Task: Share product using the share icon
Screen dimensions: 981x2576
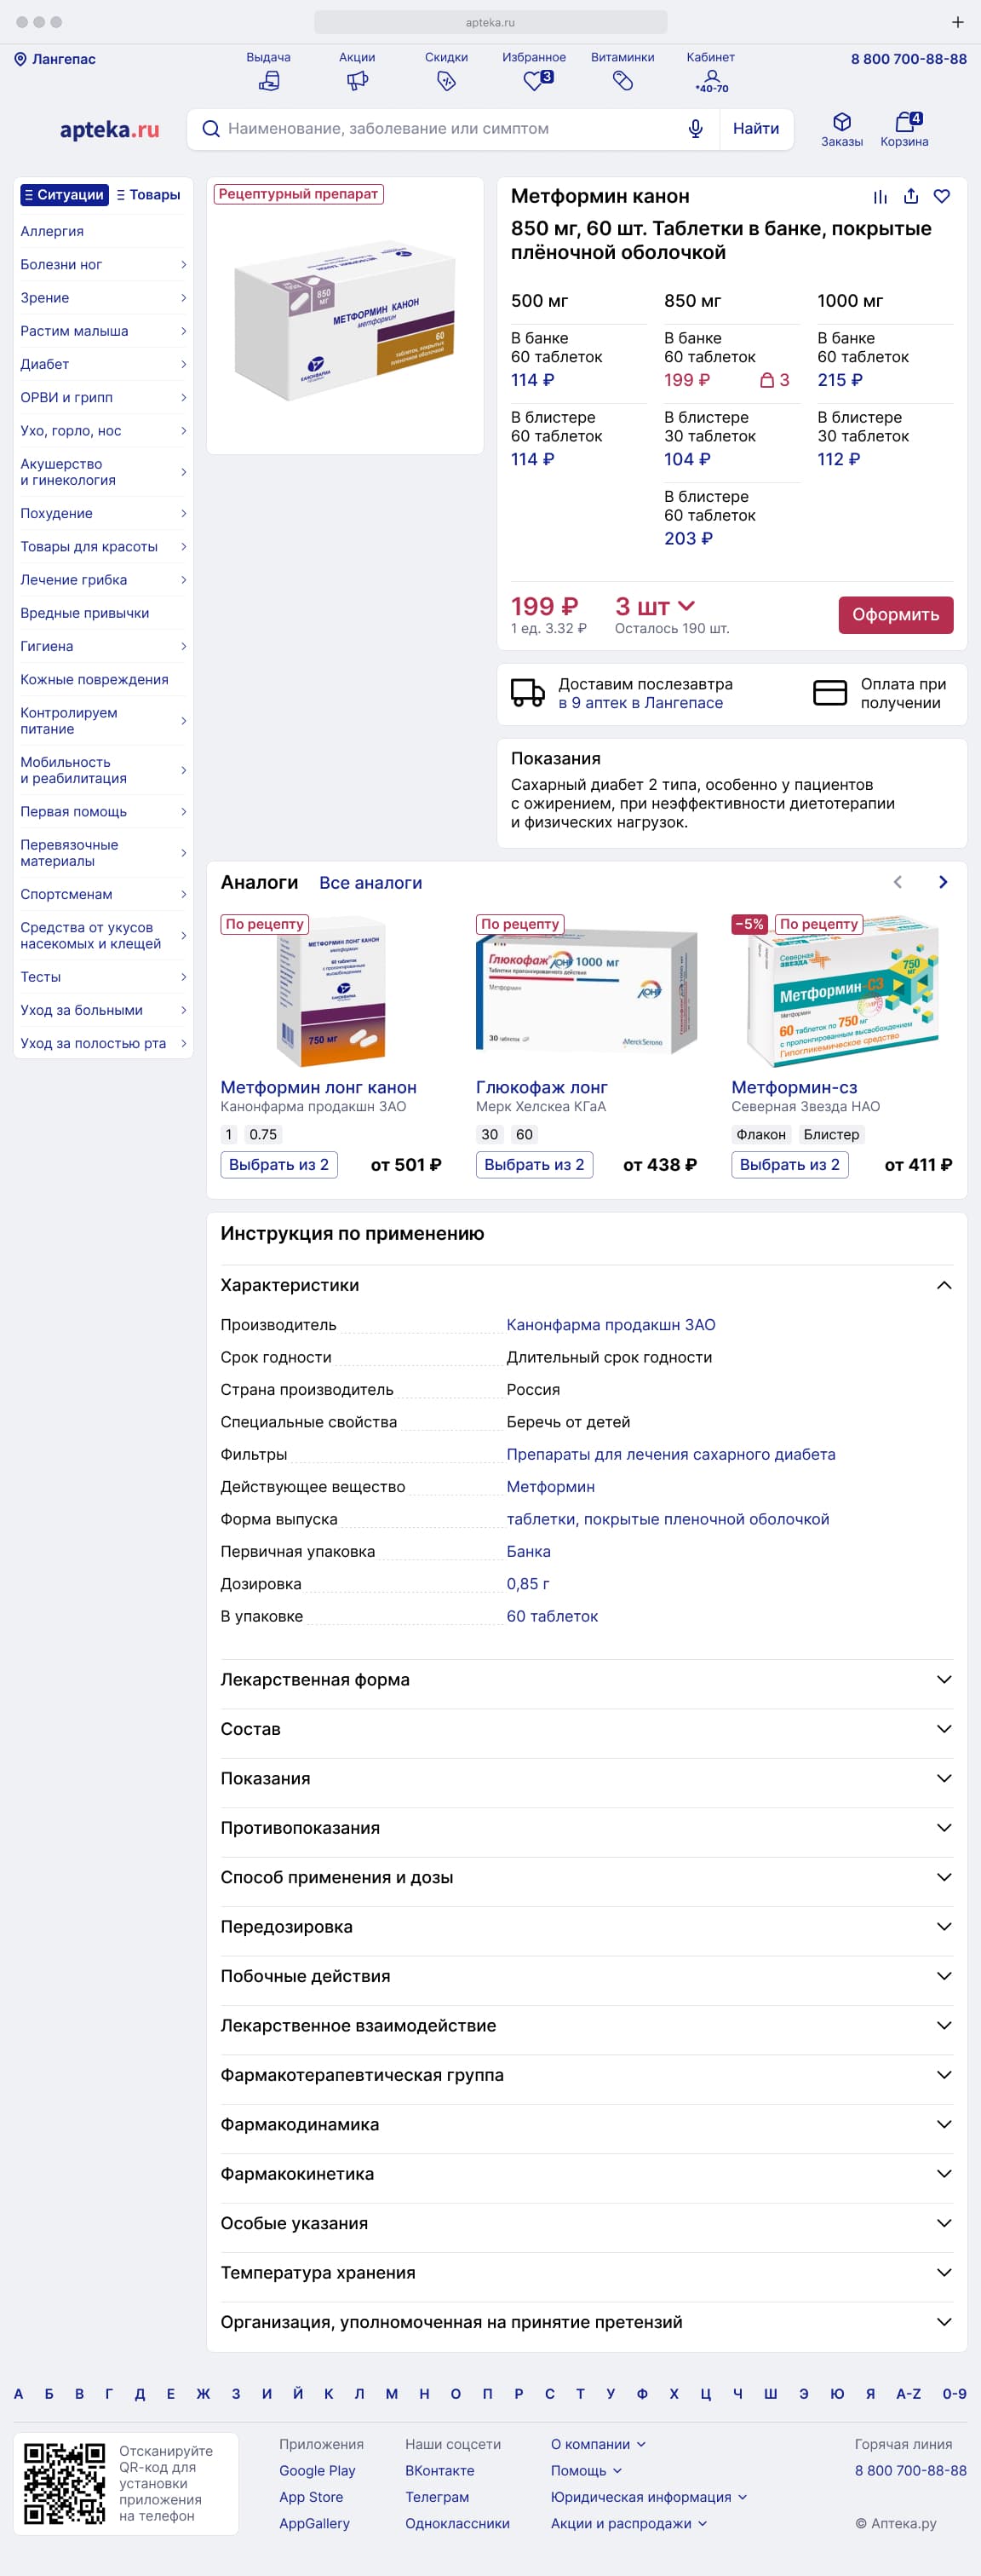Action: 911,197
